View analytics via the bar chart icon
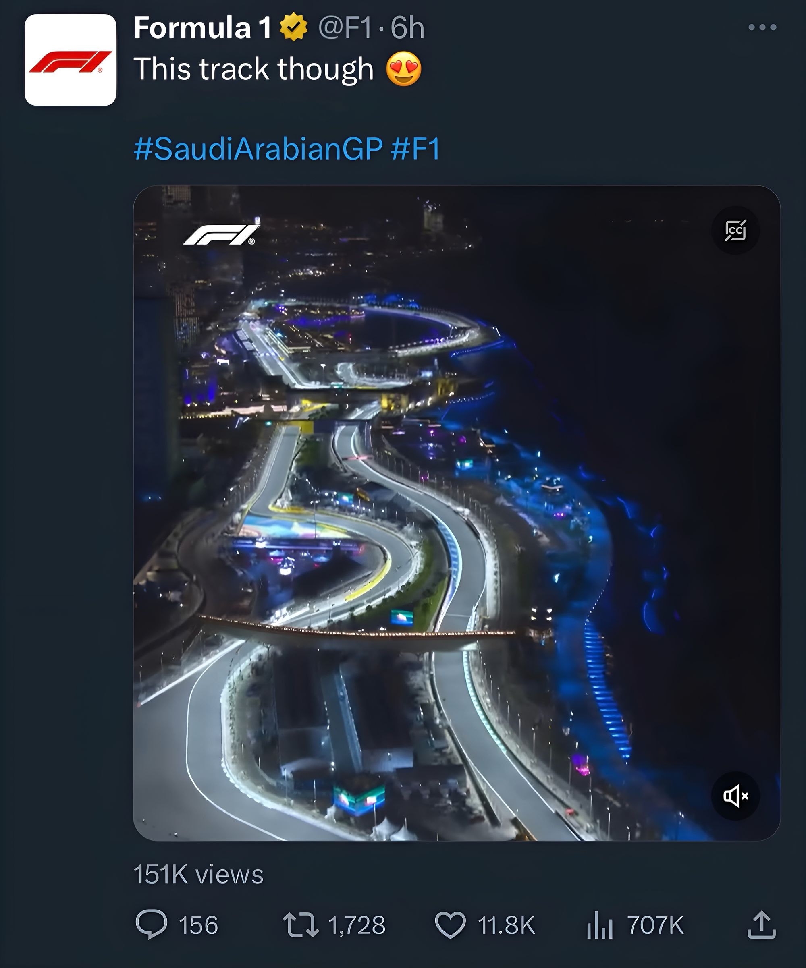Screen dimensions: 806x968 [x=600, y=924]
